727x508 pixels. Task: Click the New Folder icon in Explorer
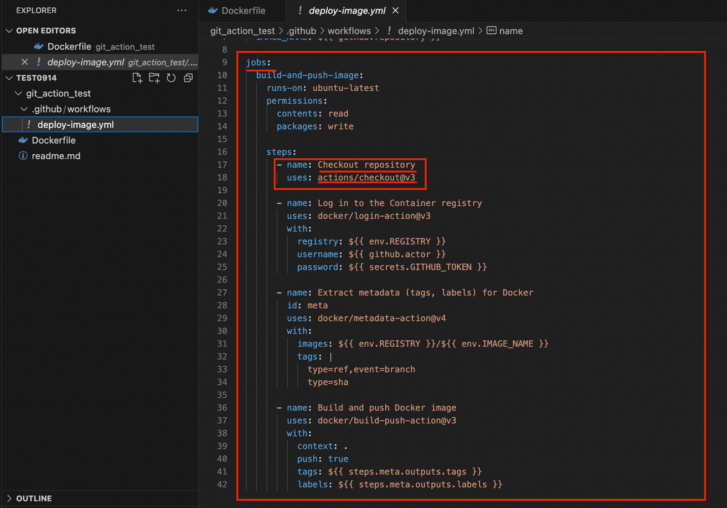[154, 78]
